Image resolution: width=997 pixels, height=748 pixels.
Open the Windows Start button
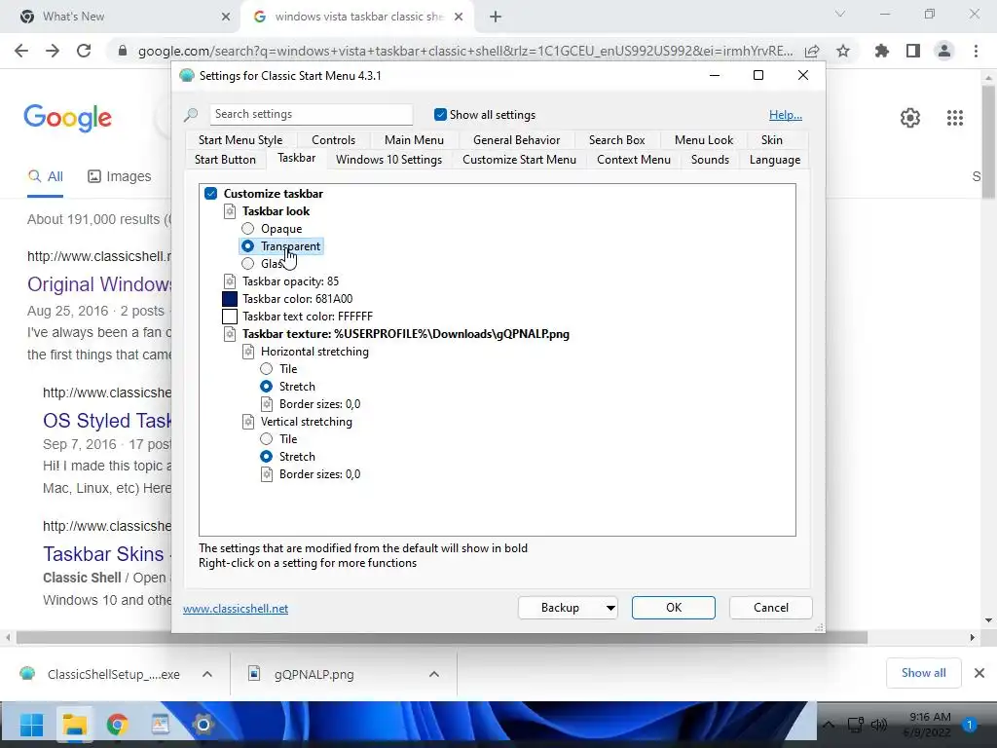[x=31, y=725]
